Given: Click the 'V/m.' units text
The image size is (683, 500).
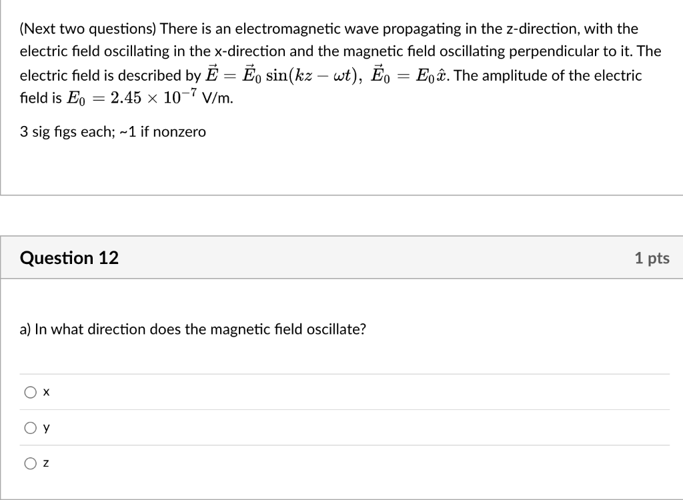Looking at the screenshot, I should (217, 98).
